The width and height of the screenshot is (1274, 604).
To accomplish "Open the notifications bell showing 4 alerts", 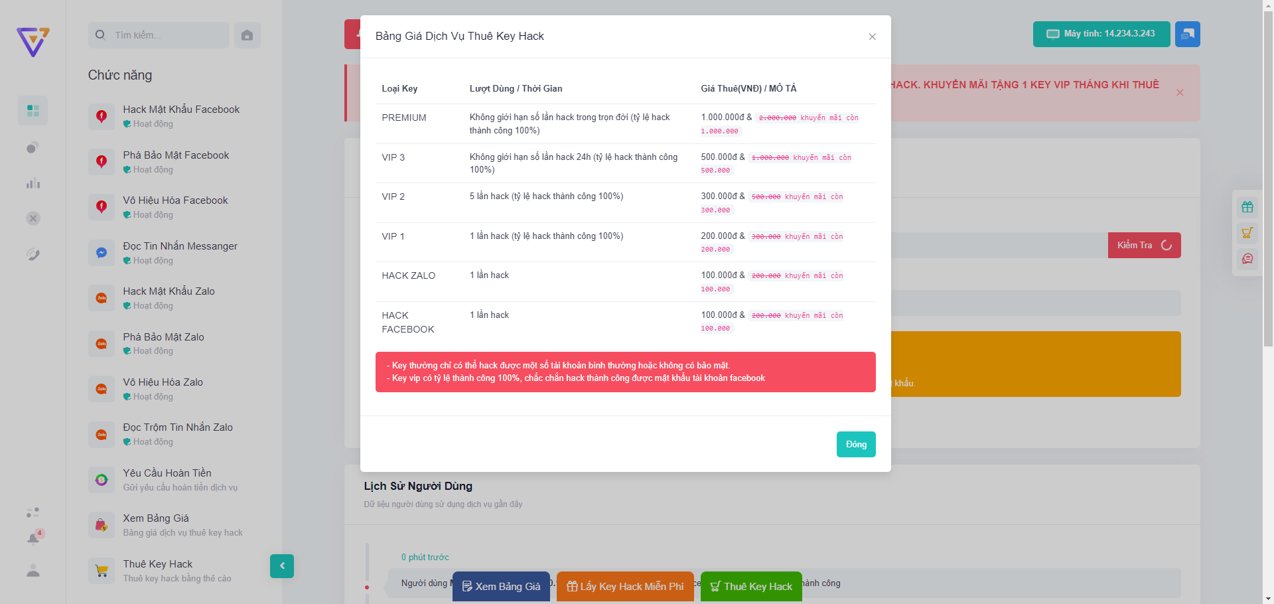I will point(33,538).
